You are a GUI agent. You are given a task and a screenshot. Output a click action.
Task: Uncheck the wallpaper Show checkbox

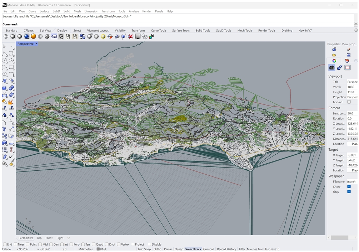(349, 187)
